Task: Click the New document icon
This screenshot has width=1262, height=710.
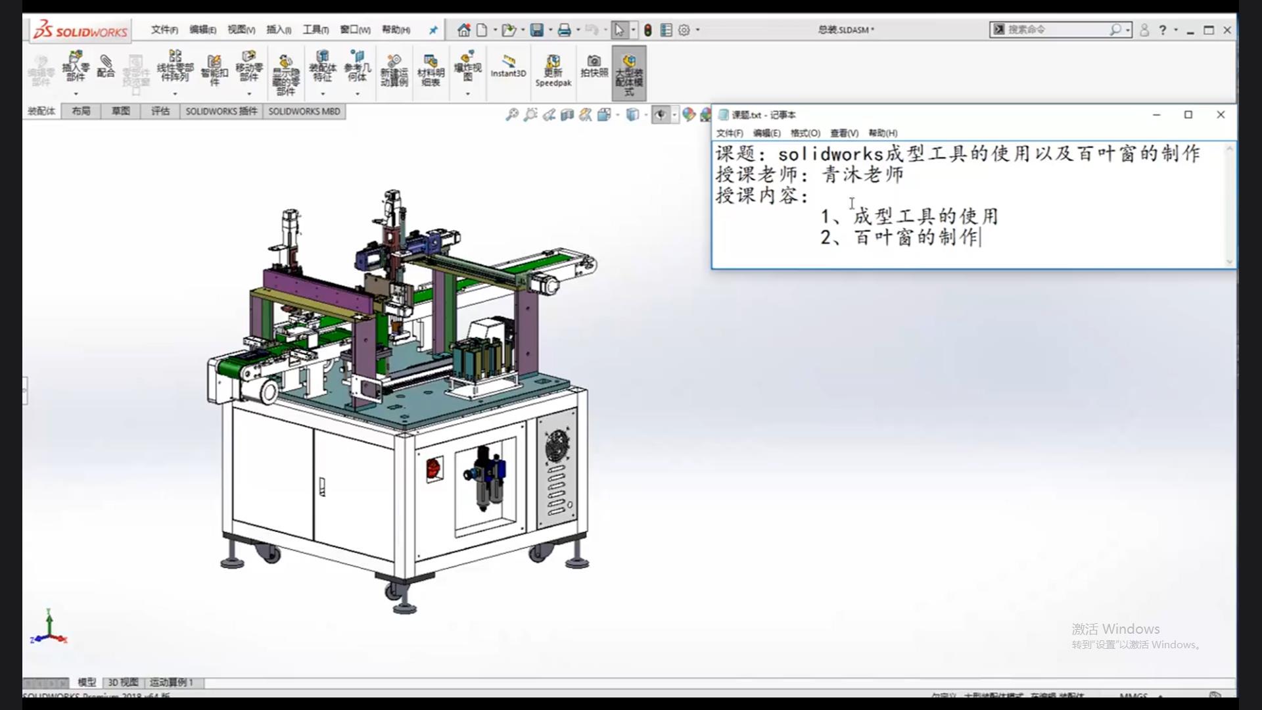Action: pyautogui.click(x=482, y=30)
